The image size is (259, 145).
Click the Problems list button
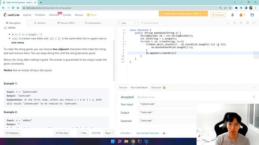[12, 133]
